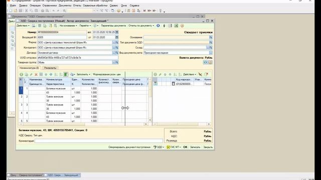Click the orange help icon in document toolbar

182,25
